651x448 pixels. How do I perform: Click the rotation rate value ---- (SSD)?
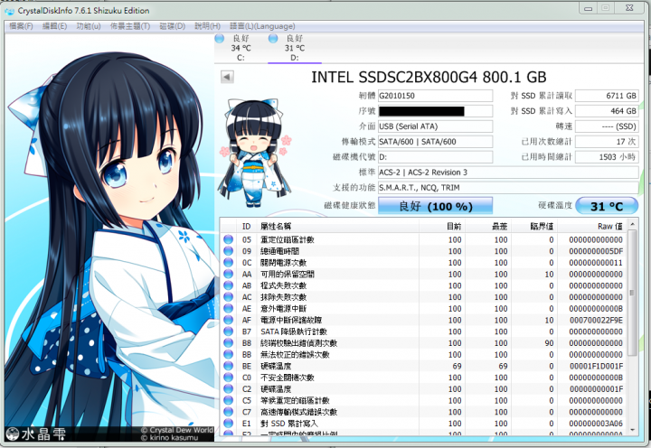[x=607, y=126]
